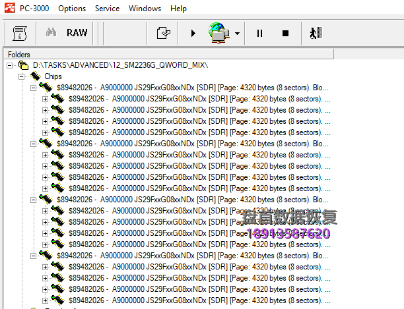This screenshot has width=404, height=309.
Task: Click the globe and computers network icon
Action: point(219,33)
